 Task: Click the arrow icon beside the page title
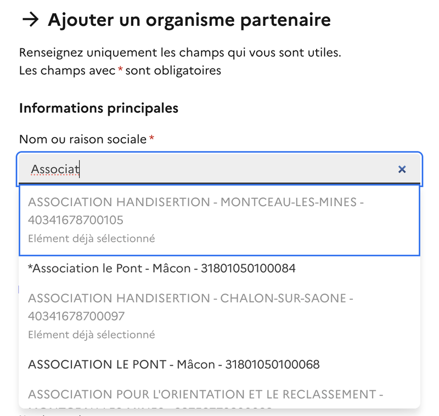[x=30, y=20]
